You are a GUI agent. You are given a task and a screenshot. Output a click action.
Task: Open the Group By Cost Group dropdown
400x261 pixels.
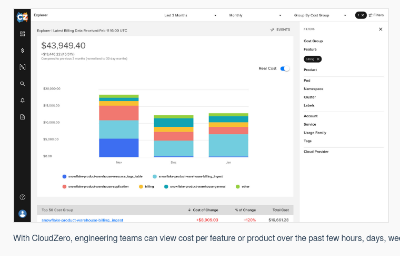[320, 15]
